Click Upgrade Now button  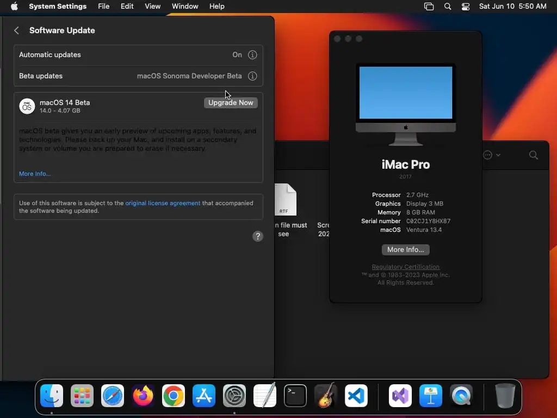coord(231,103)
